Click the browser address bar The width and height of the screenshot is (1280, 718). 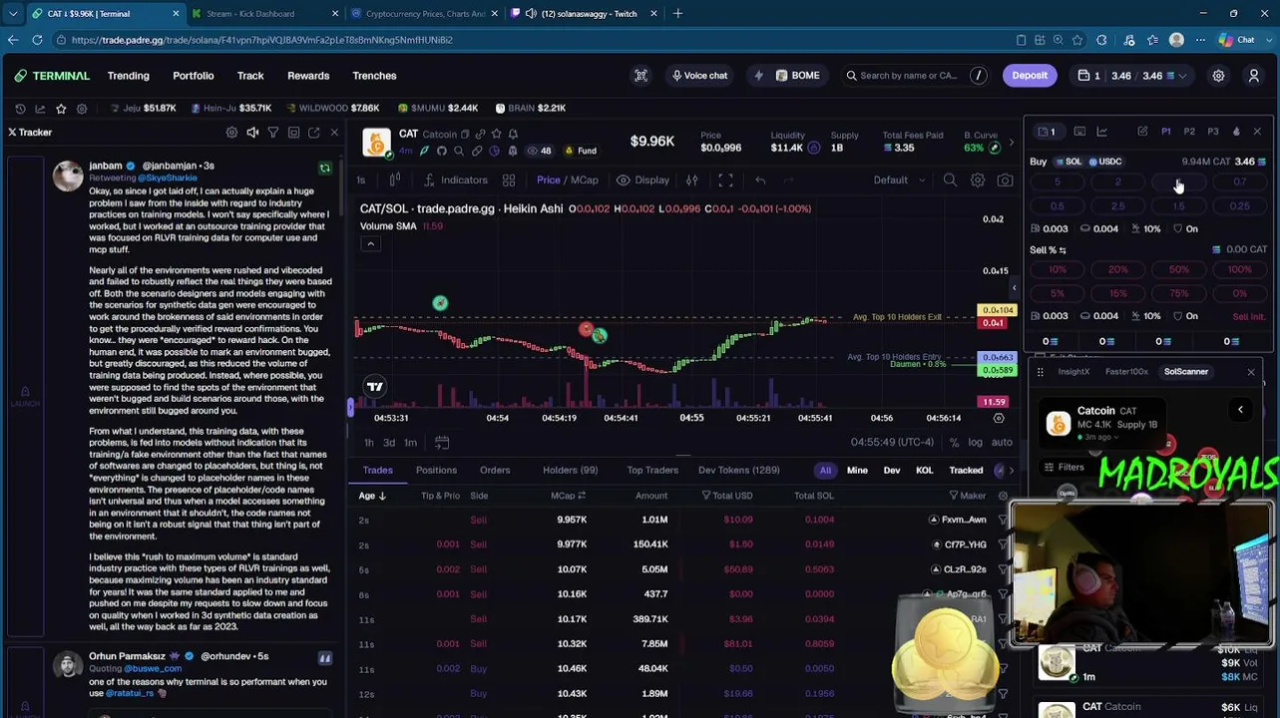(539, 40)
